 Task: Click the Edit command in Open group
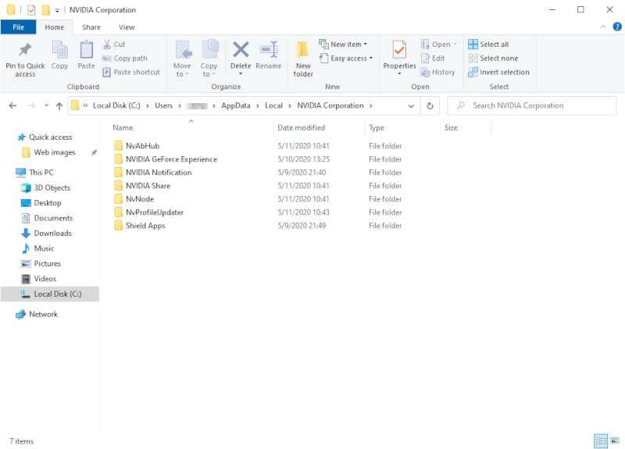(433, 58)
